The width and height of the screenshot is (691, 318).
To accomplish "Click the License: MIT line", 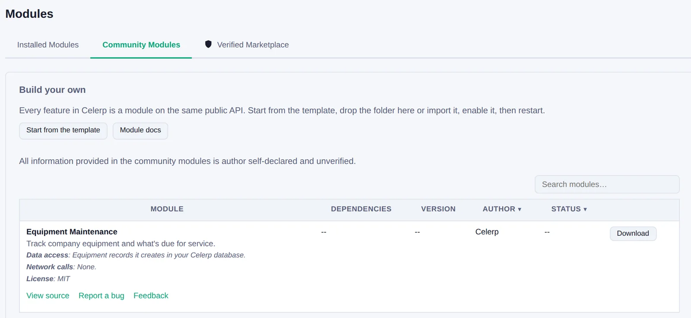I will pyautogui.click(x=48, y=279).
